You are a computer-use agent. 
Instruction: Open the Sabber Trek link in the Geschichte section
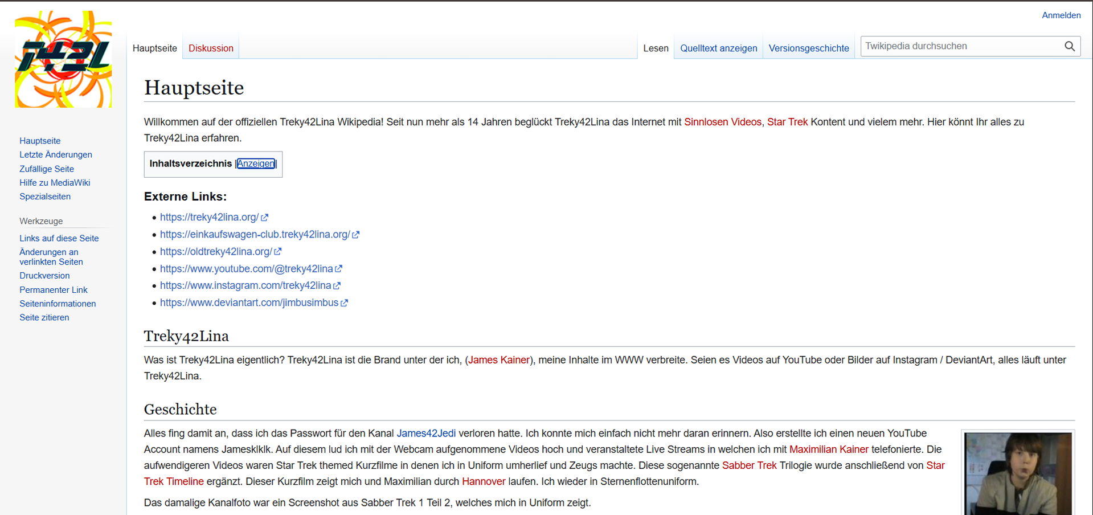tap(748, 465)
